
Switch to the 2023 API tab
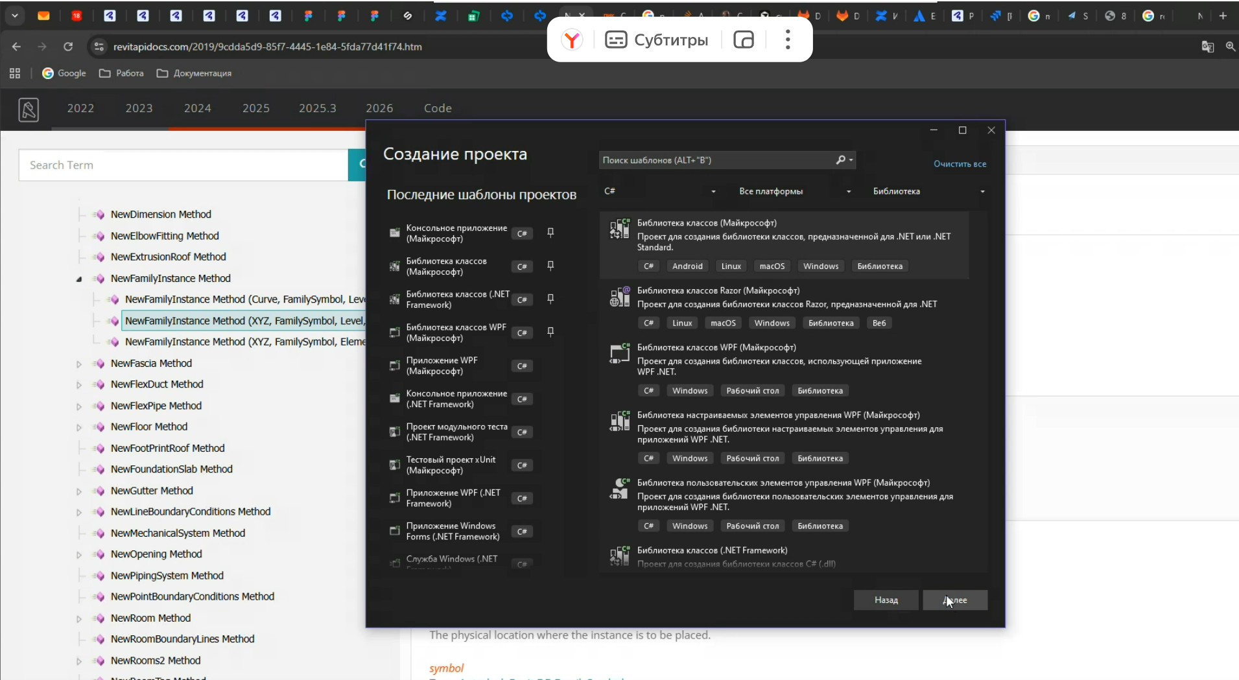pos(139,108)
